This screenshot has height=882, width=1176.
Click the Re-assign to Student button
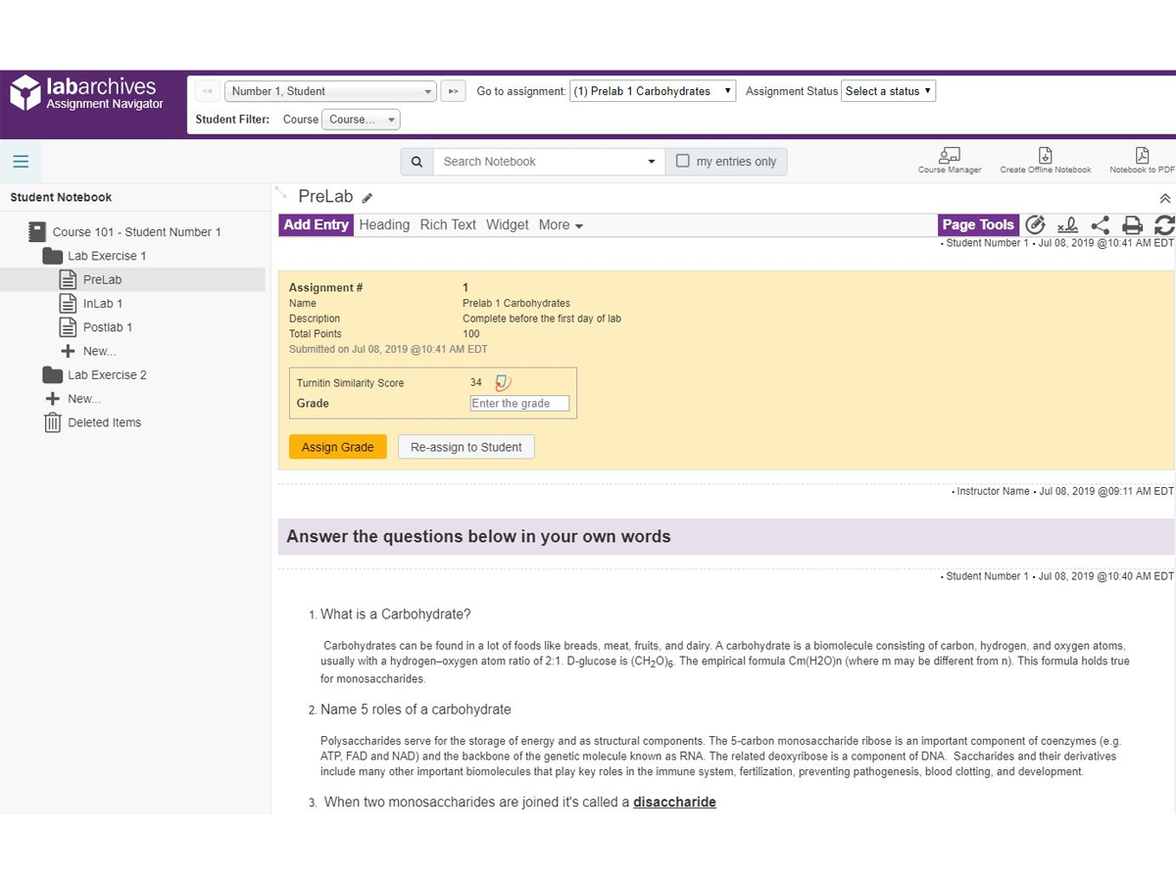coord(465,447)
